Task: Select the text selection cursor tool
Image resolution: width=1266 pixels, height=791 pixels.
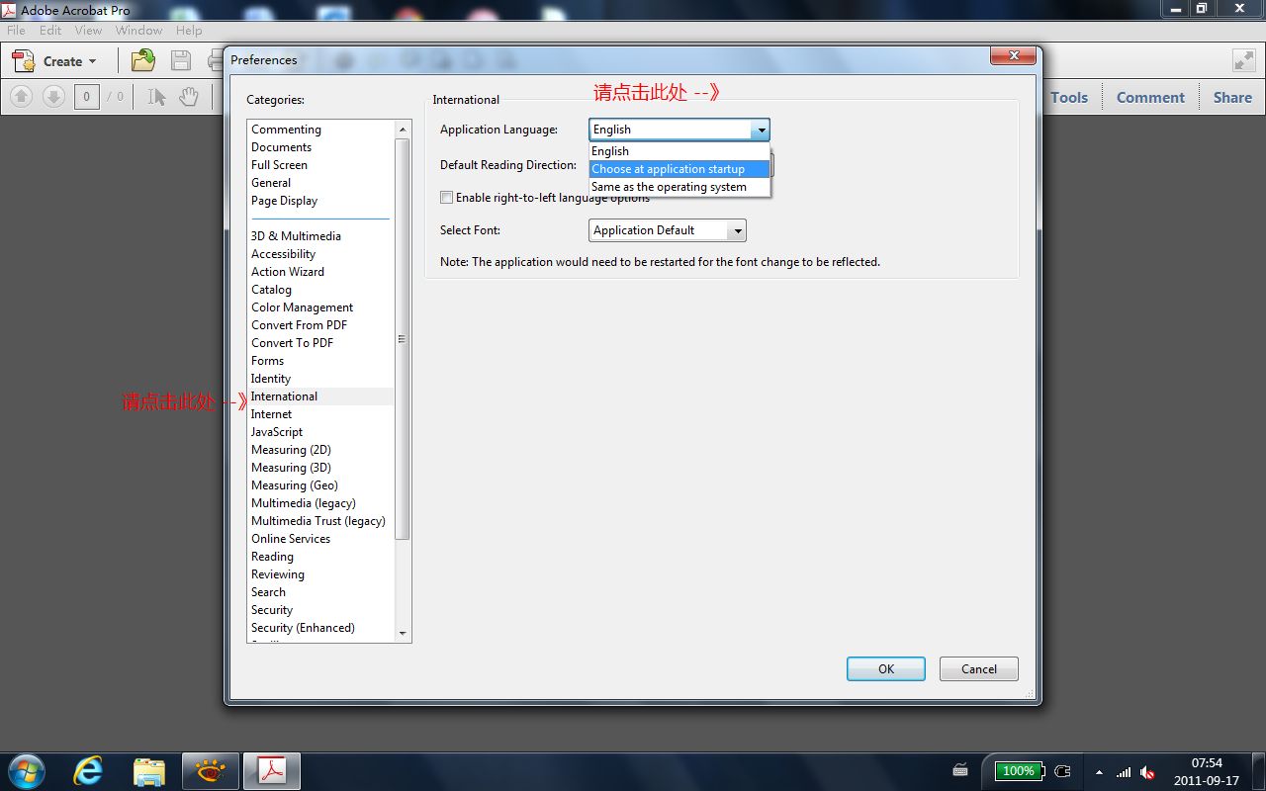Action: click(x=156, y=96)
